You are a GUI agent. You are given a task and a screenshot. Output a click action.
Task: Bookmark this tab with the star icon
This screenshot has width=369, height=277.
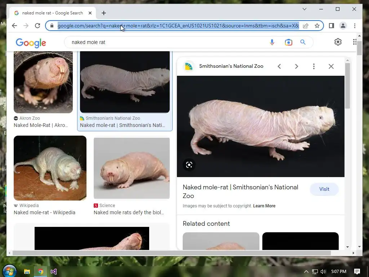(317, 26)
